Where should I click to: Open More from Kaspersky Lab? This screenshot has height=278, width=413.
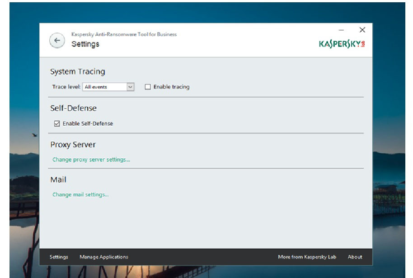click(x=307, y=257)
